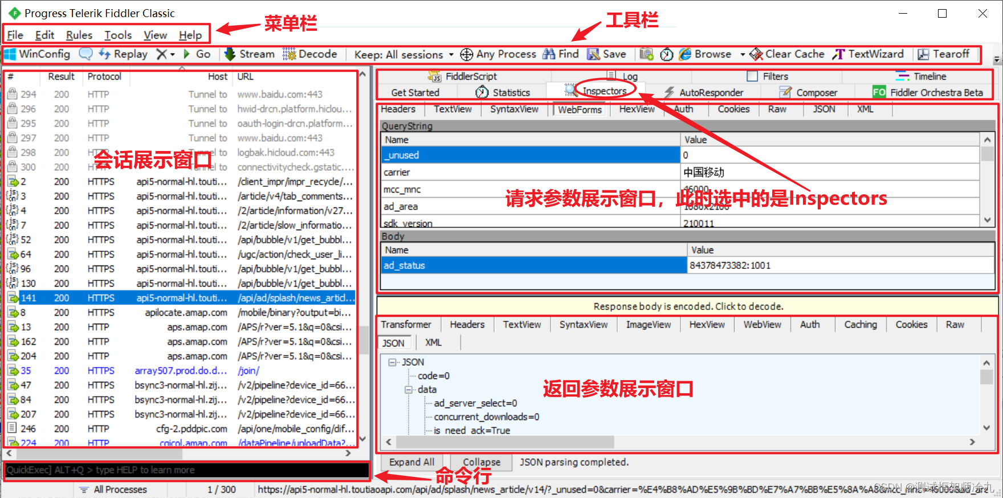Sort sessions by Host column

181,76
